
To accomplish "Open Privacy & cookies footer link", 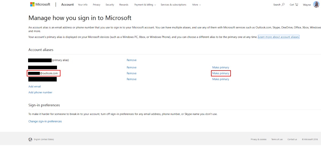I will pos(258,139).
